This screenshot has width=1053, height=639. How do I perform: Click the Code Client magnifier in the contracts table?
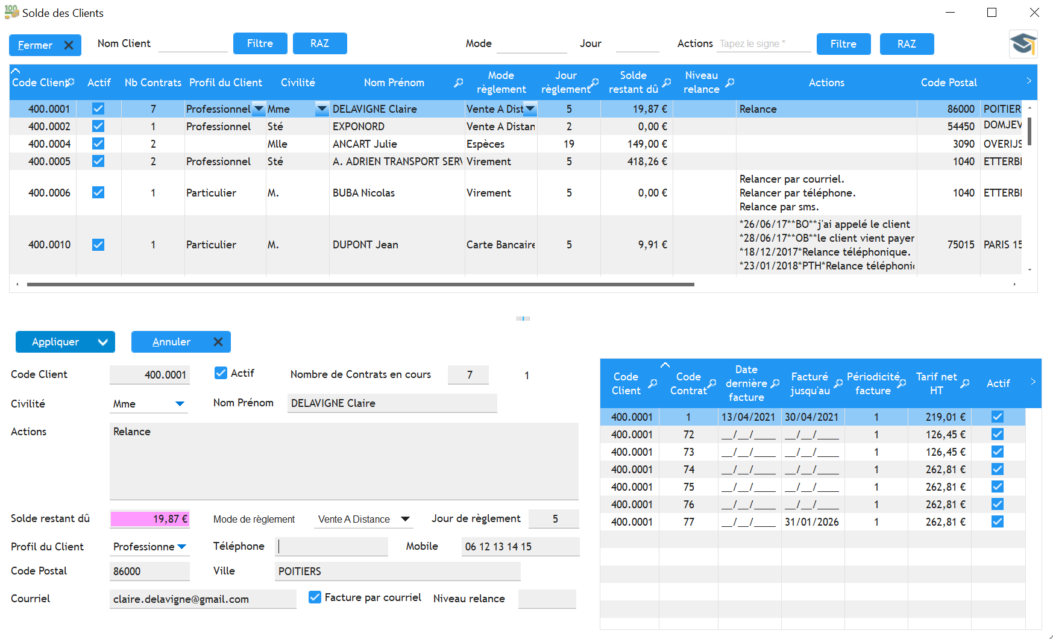pyautogui.click(x=653, y=383)
